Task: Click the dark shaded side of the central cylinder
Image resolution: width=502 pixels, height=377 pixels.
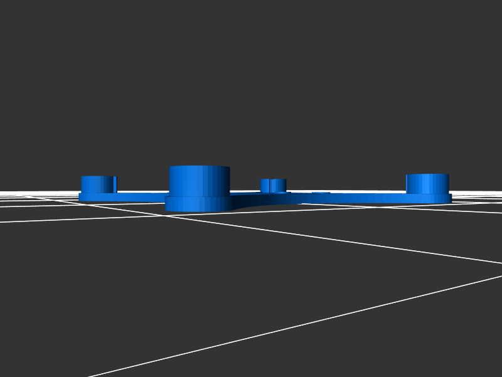Action: pos(223,182)
